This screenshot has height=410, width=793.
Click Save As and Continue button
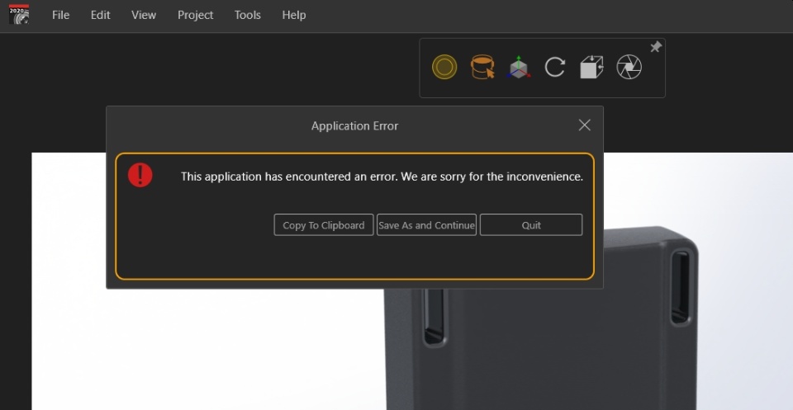pyautogui.click(x=426, y=224)
